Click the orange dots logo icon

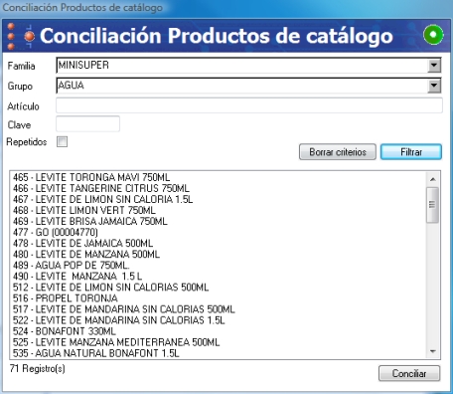(21, 36)
